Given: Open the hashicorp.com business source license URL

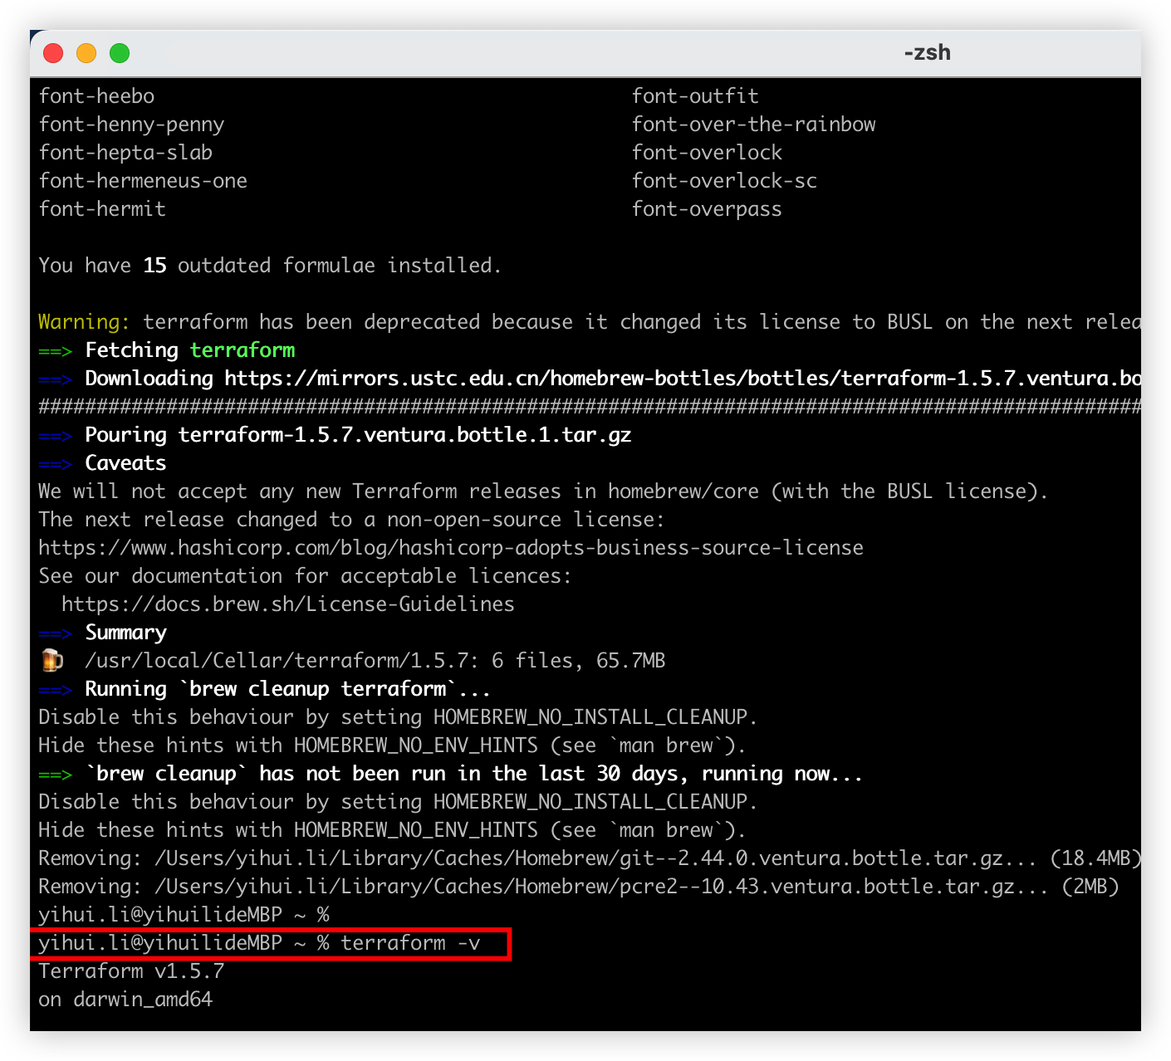Looking at the screenshot, I should click(x=450, y=548).
